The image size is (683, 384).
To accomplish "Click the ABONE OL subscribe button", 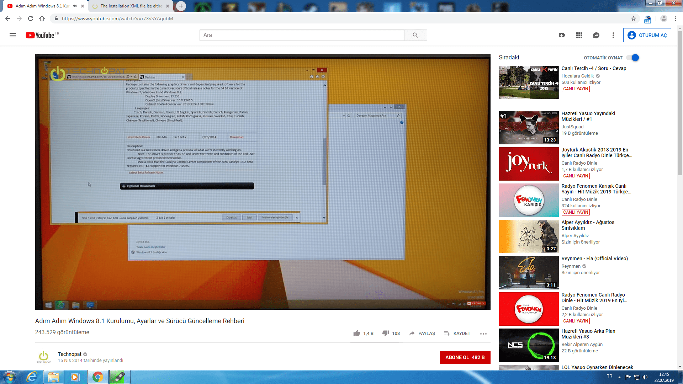I will point(465,357).
